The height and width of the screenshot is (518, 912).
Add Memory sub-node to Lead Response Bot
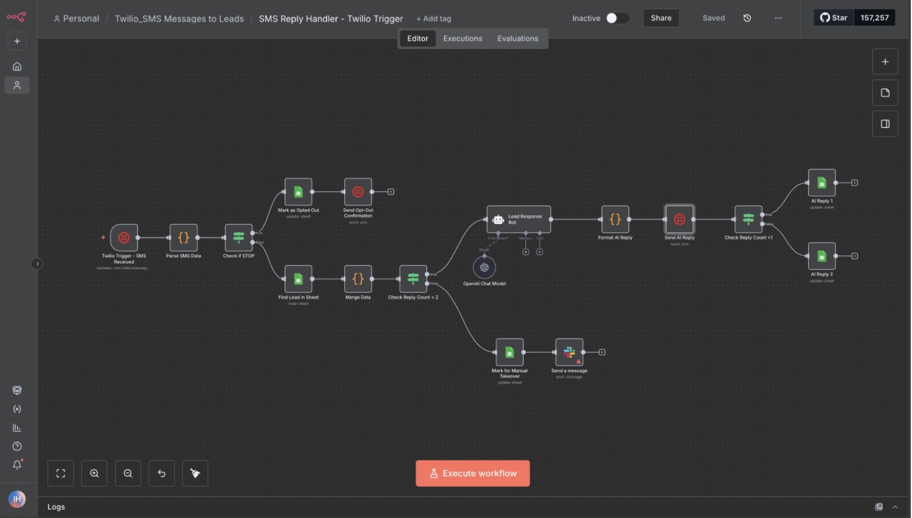(526, 252)
